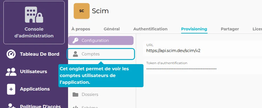The height and width of the screenshot is (108, 262).
Task: Click the orange SC application logo
Action: [x=82, y=11]
